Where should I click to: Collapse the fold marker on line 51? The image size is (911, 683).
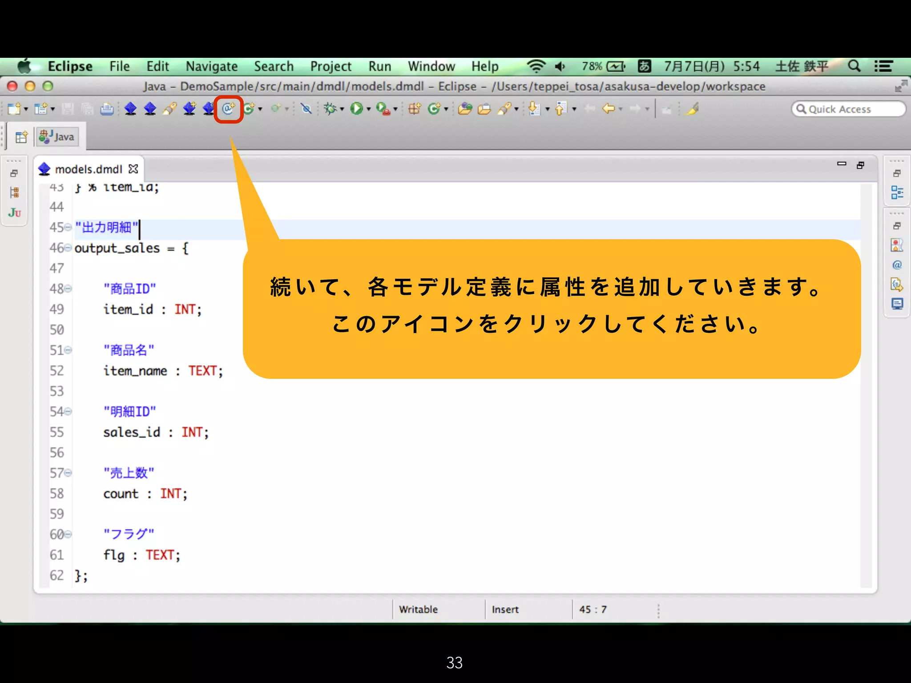(x=68, y=350)
